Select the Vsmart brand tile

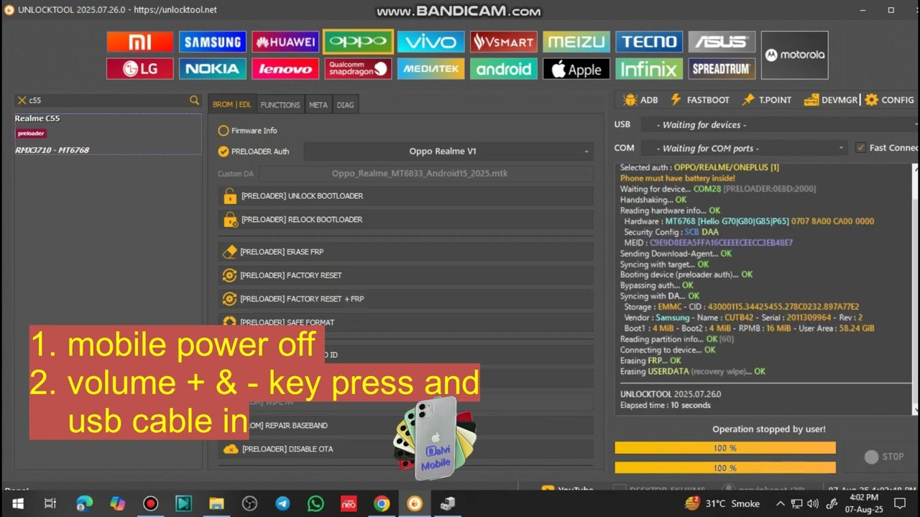coord(503,42)
